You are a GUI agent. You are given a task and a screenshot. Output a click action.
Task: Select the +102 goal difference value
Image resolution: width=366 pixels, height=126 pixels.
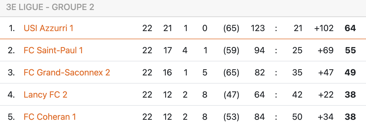[324, 28]
